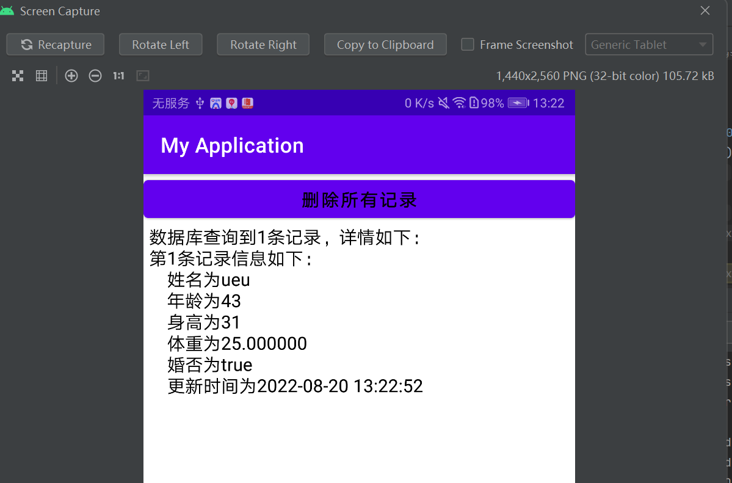Click the line 身高为31
This screenshot has height=483, width=732.
coord(203,322)
